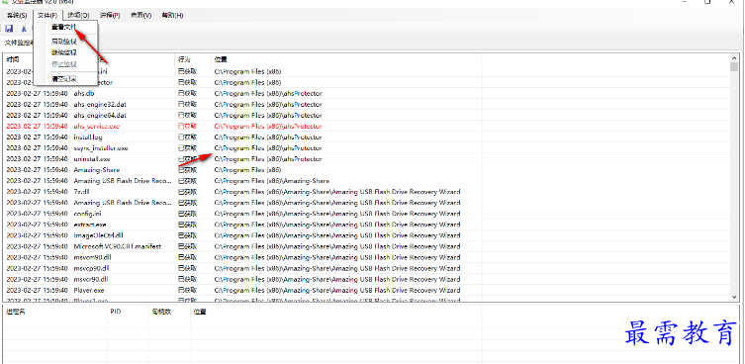Sort file list by 位置 column header

pyautogui.click(x=346, y=59)
